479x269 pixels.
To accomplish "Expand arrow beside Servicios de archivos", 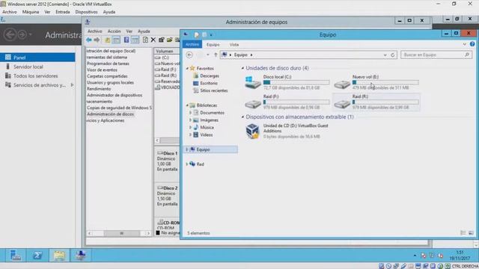I will pyautogui.click(x=72, y=84).
